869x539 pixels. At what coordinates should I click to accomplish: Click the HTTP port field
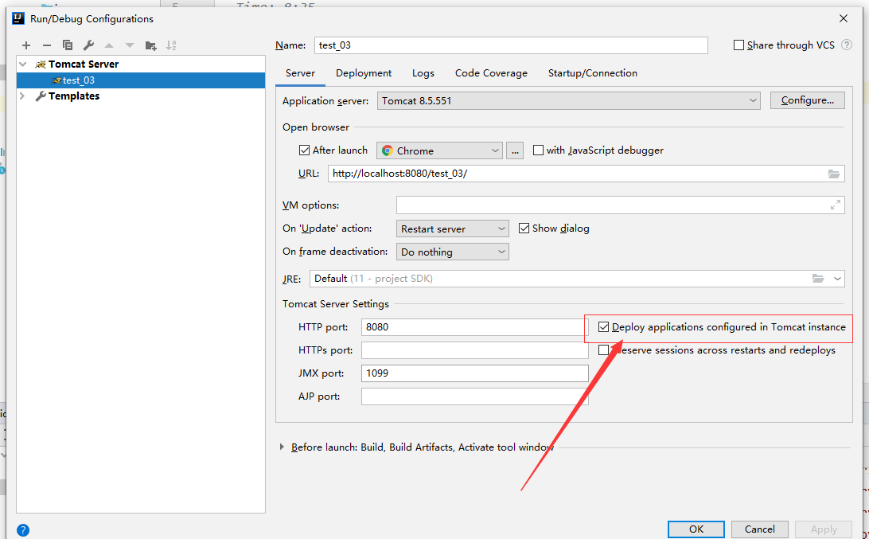[474, 327]
